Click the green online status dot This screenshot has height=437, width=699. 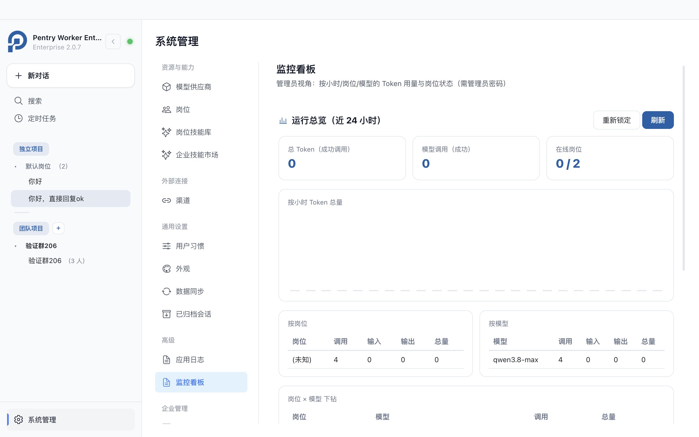pos(130,42)
